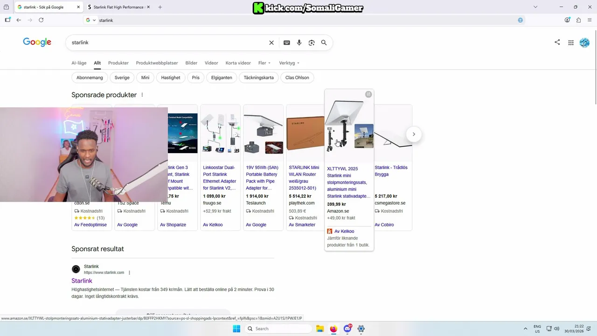Show hidden system tray icons
The image size is (597, 336).
point(526,329)
